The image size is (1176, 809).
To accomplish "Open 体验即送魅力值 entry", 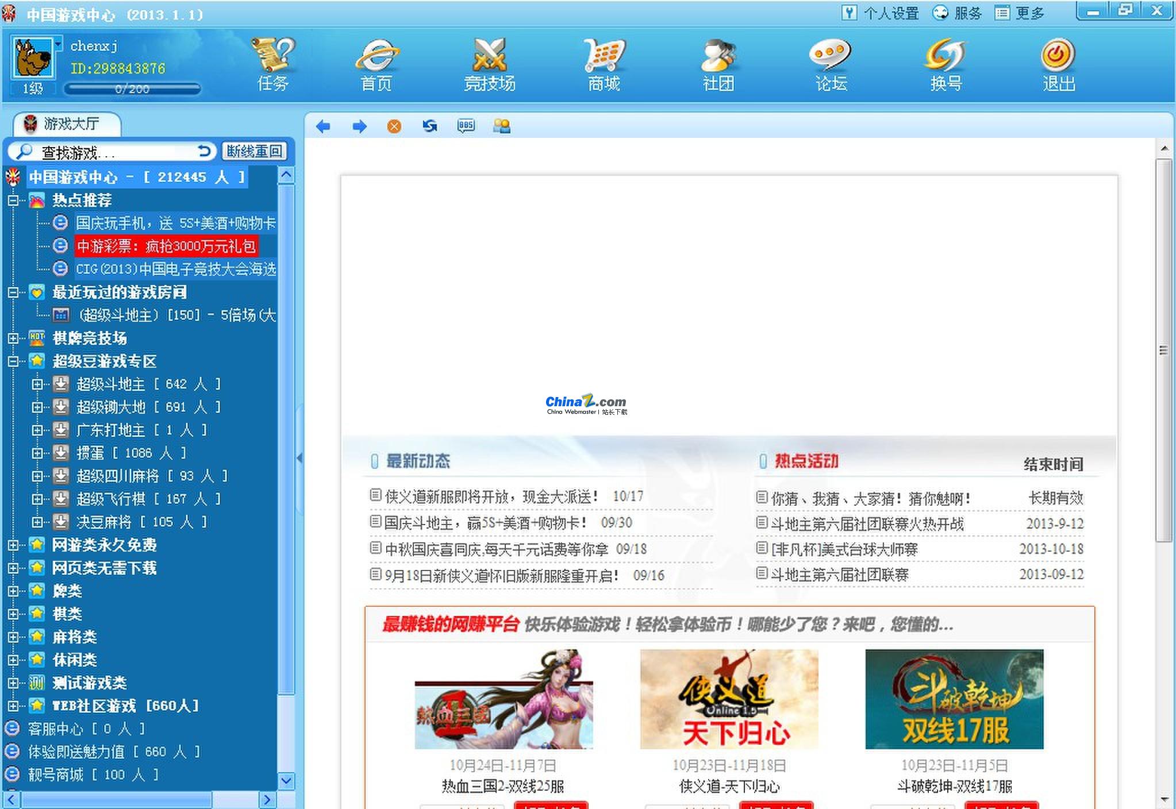I will [x=114, y=752].
